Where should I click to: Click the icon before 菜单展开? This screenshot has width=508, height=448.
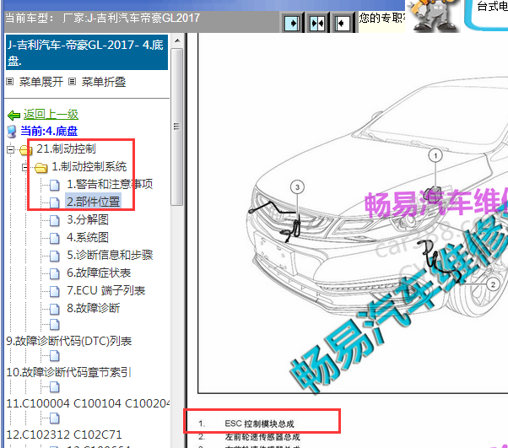pos(10,82)
